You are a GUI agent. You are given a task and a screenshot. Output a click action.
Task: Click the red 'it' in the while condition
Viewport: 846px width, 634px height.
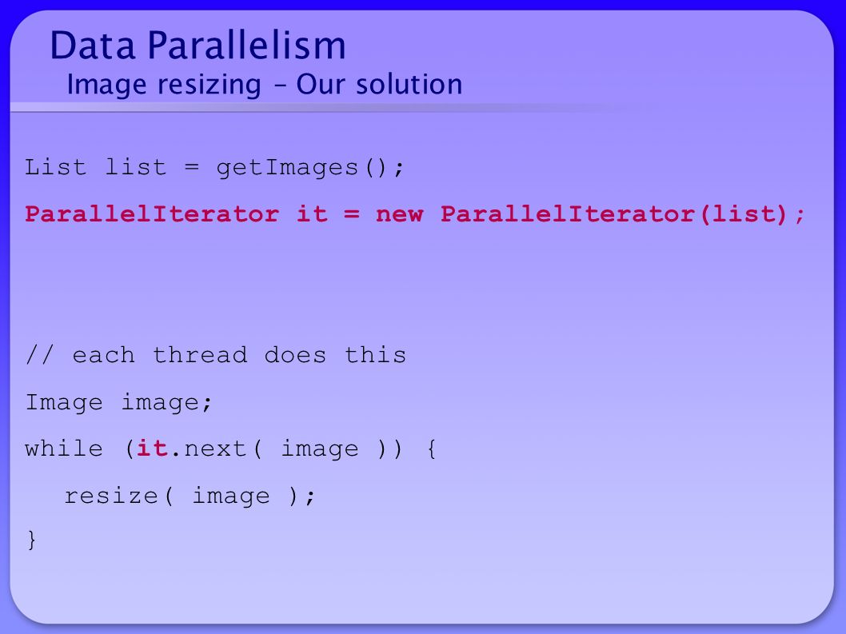(x=152, y=449)
